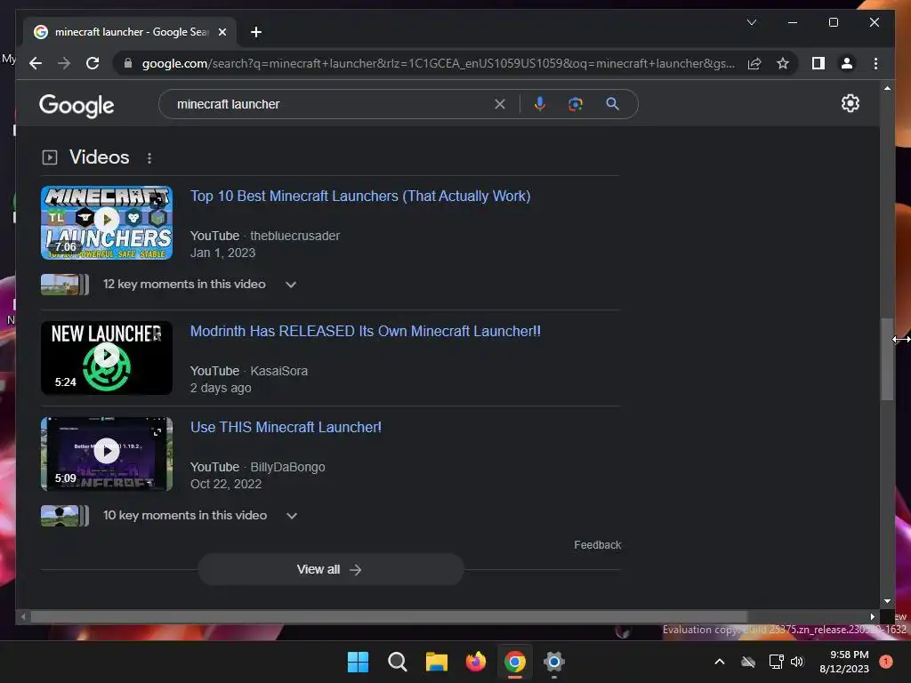The image size is (911, 683).
Task: Open the tab search dropdown arrow
Action: (751, 22)
